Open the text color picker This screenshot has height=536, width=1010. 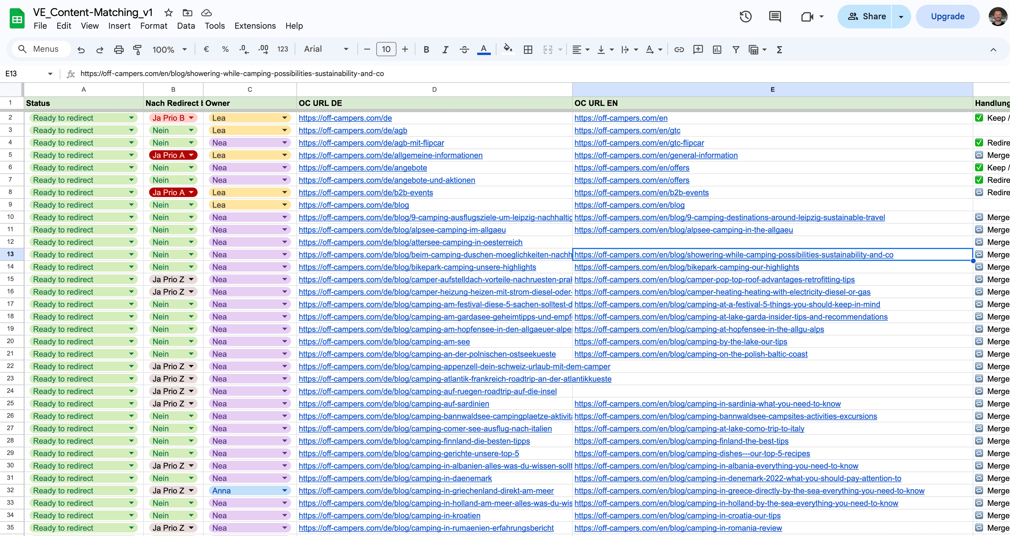(484, 49)
